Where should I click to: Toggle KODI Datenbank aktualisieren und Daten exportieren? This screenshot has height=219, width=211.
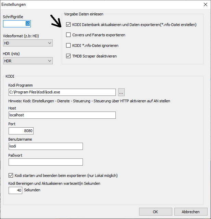click(68, 25)
